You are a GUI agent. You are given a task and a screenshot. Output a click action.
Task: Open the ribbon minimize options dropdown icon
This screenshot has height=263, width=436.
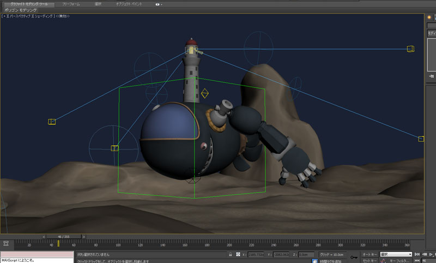click(x=159, y=4)
